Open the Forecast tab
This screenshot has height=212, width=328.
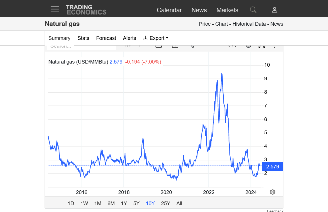[x=106, y=38]
